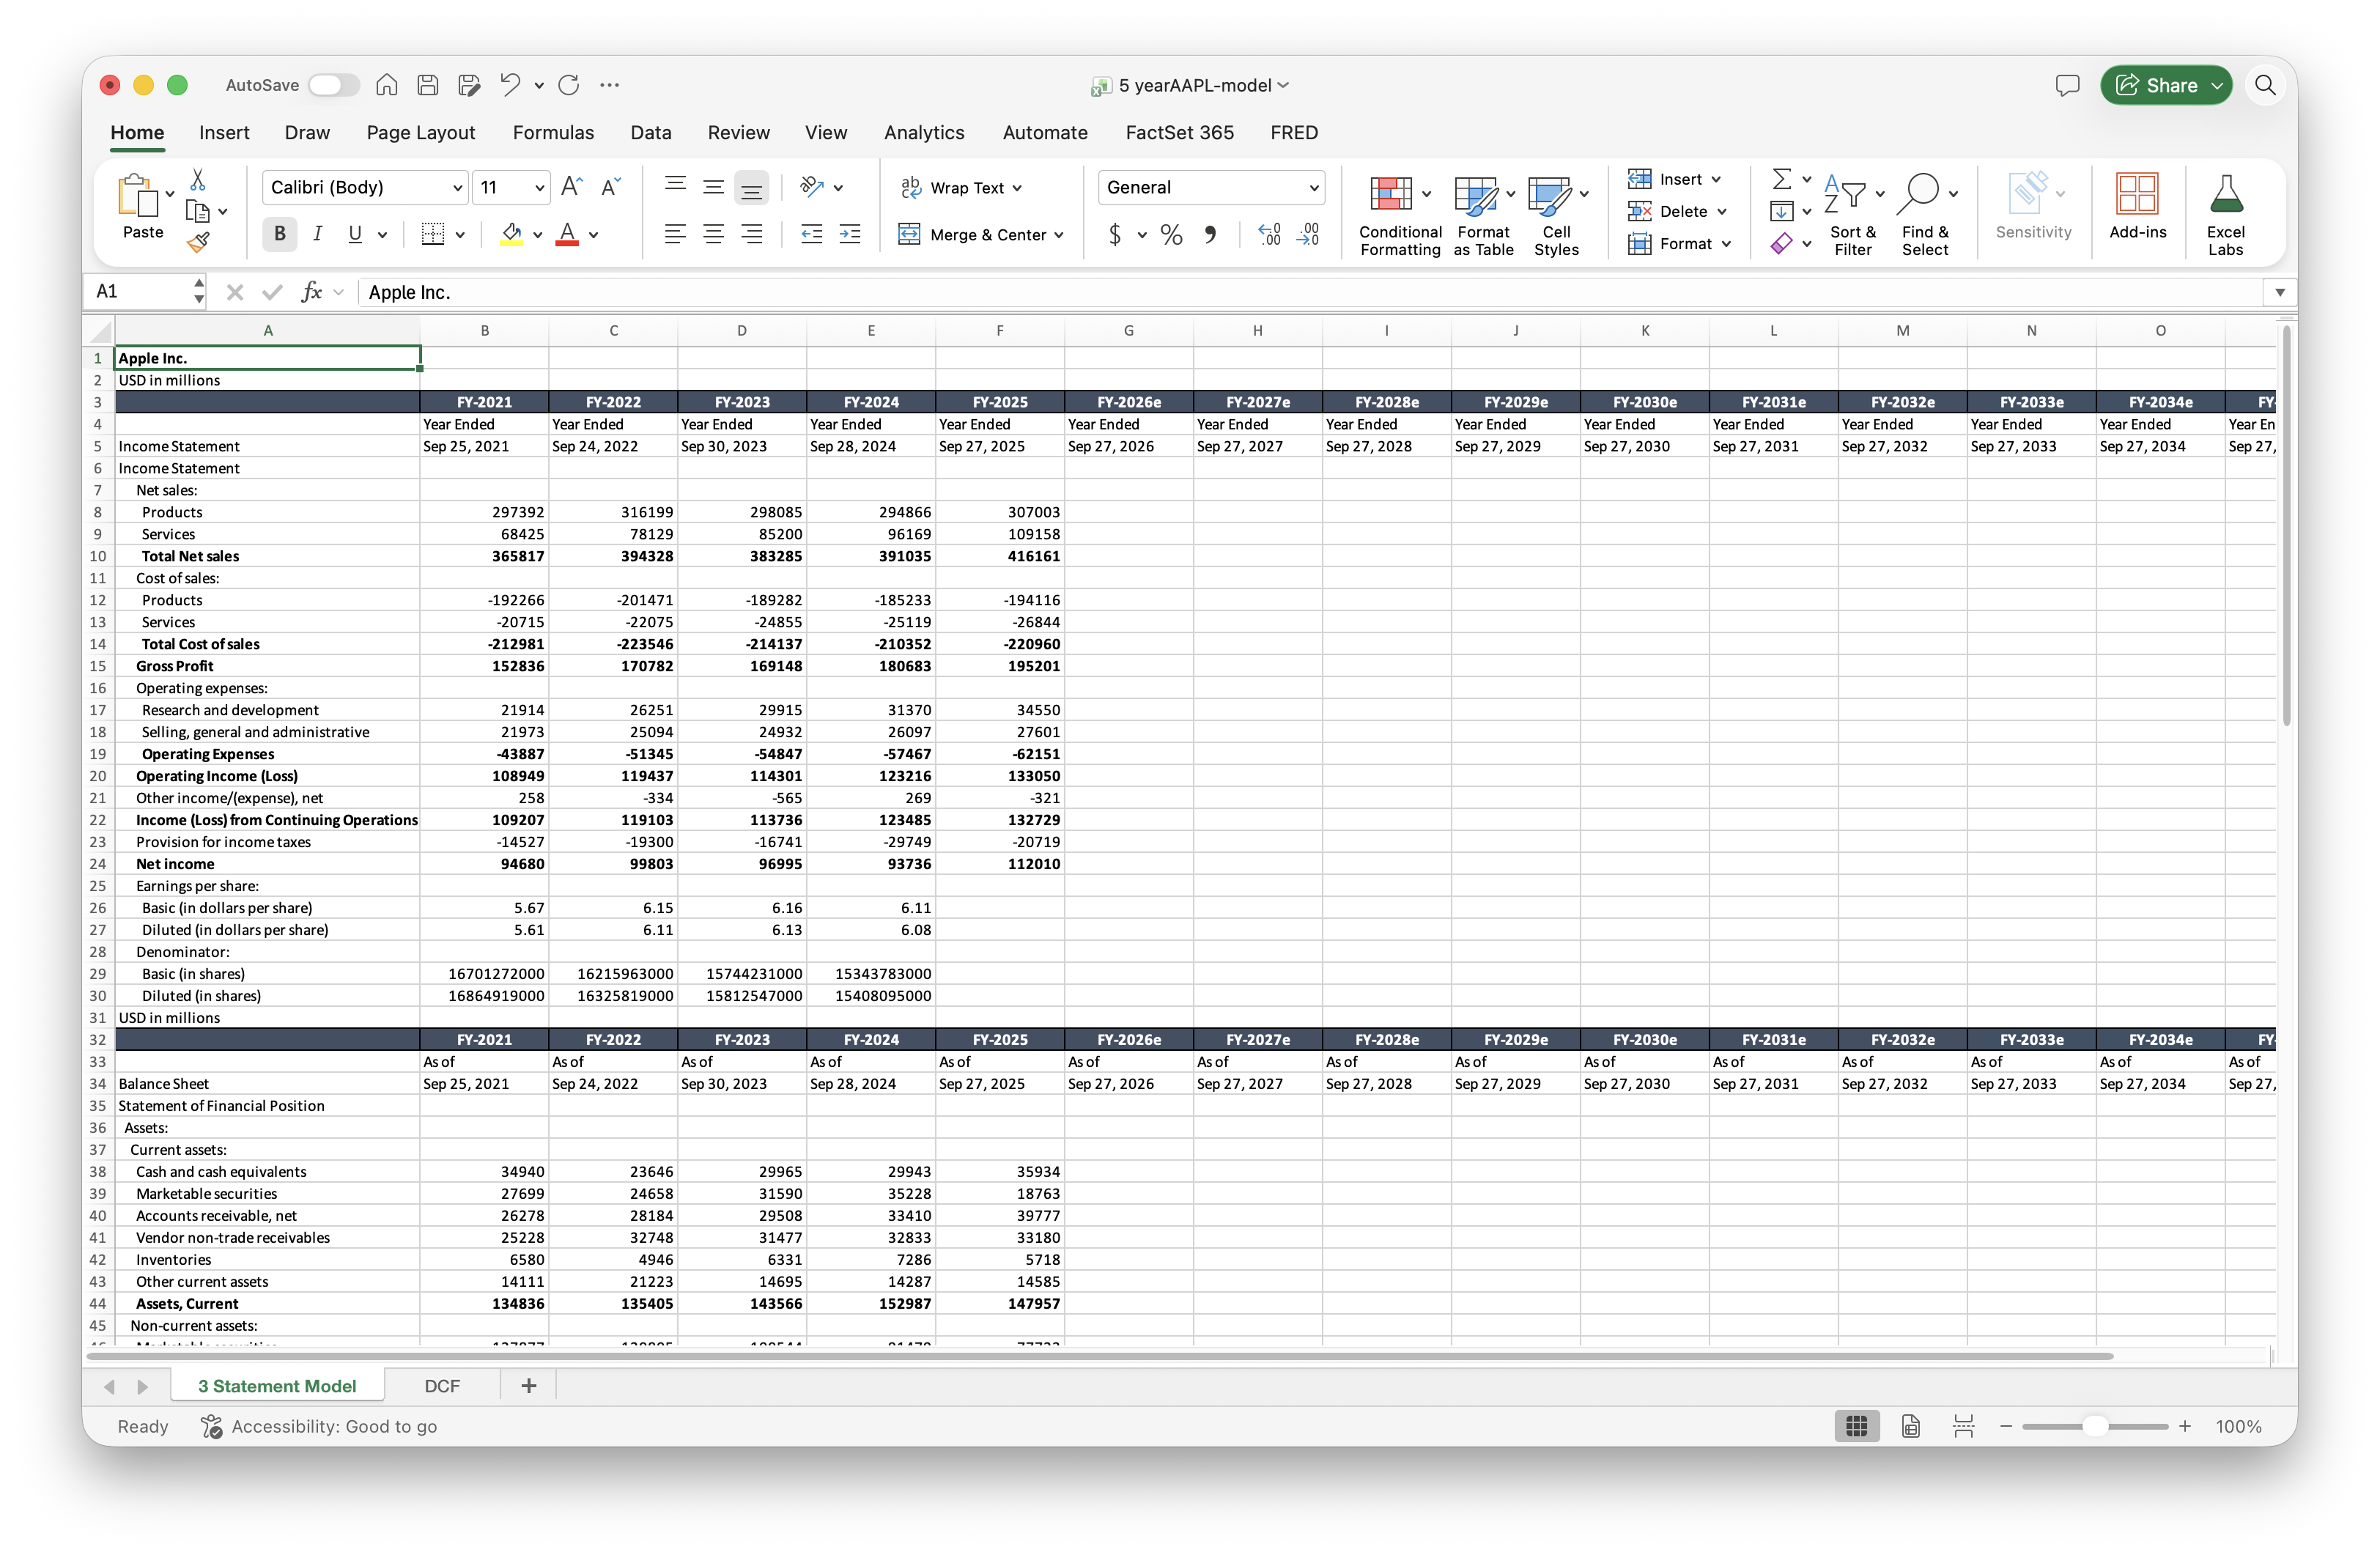Click the zoom slider handle
Screen dimensions: 2380x1555
[x=2094, y=1427]
